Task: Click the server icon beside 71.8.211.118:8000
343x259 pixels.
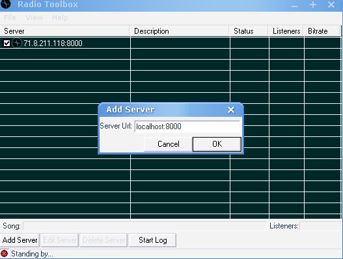Action: pos(17,43)
